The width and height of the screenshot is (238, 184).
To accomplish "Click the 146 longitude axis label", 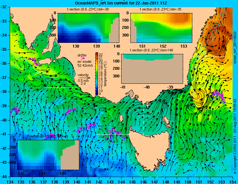I will [x=143, y=182].
